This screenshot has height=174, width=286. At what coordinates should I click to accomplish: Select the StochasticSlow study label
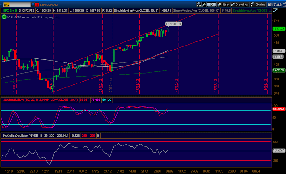click(40, 100)
